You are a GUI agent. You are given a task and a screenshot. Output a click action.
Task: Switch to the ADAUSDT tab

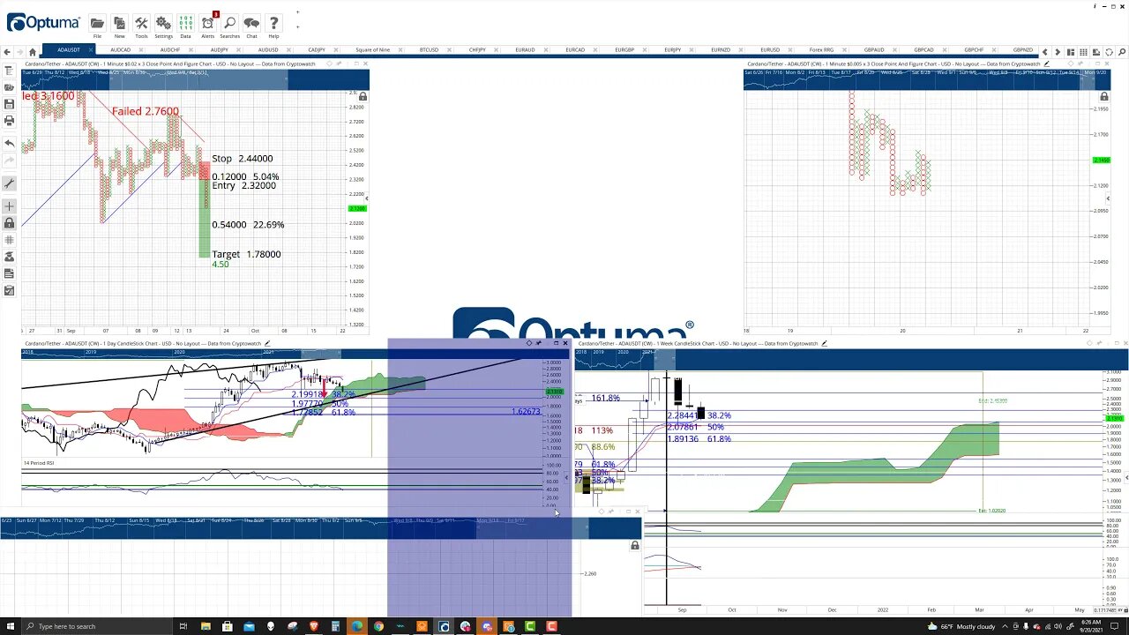click(x=68, y=50)
